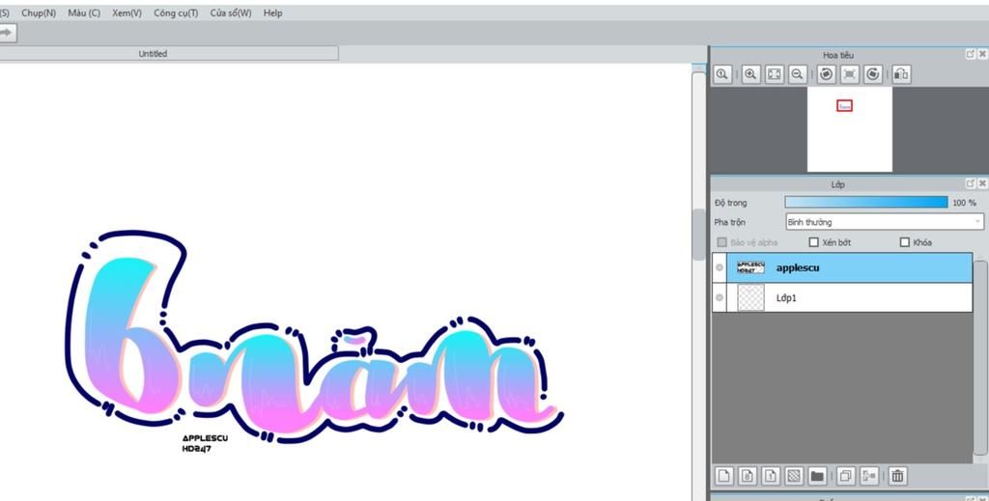Click the navigator canvas preview

[x=850, y=129]
